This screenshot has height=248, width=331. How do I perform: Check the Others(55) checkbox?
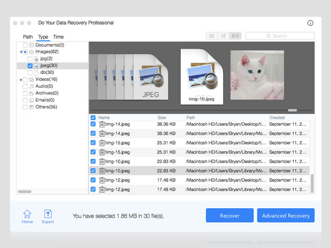tap(25, 107)
